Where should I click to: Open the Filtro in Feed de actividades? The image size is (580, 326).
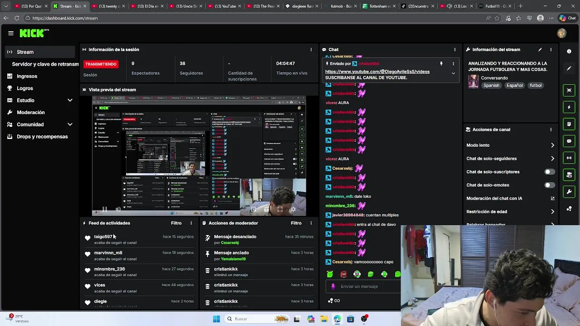click(176, 223)
